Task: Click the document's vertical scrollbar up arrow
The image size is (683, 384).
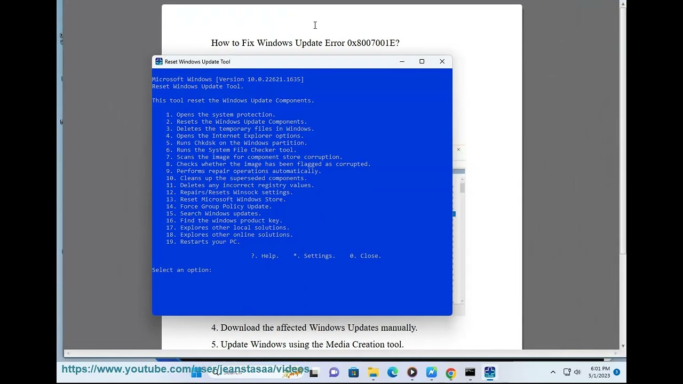Action: [623, 4]
